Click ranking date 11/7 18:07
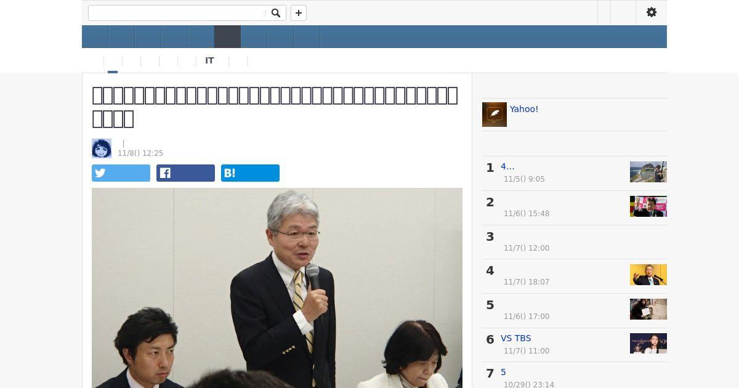739x388 pixels. tap(527, 282)
